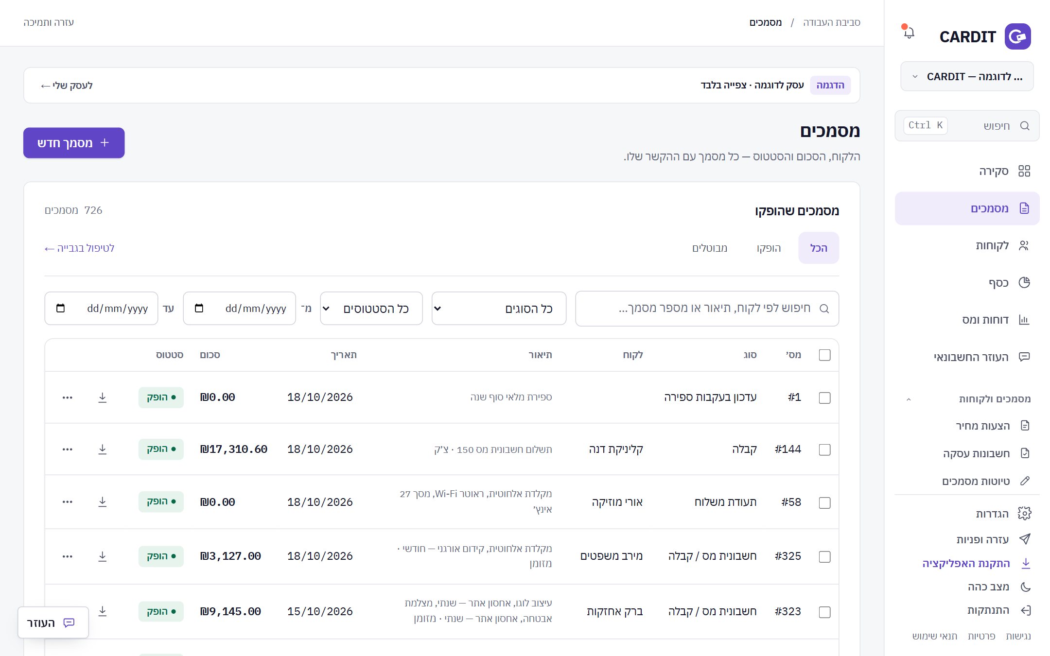Click the CARDIT logo icon
Viewport: 1050px width, 656px height.
tap(1017, 36)
